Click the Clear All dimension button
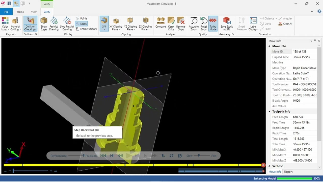The width and height of the screenshot is (323, 182). coord(285,24)
